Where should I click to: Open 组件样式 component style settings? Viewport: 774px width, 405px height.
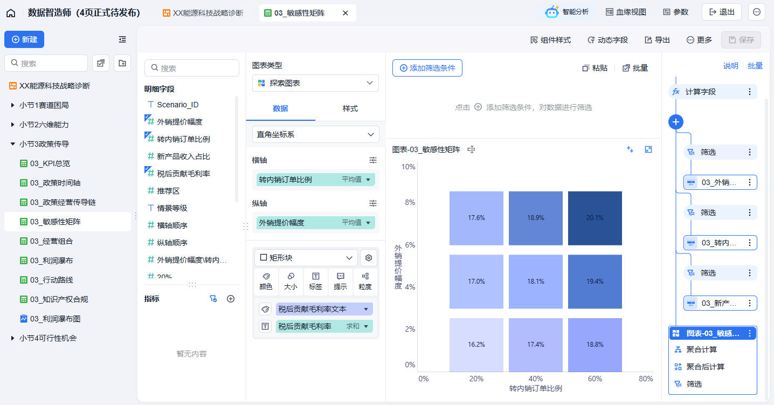(x=550, y=40)
